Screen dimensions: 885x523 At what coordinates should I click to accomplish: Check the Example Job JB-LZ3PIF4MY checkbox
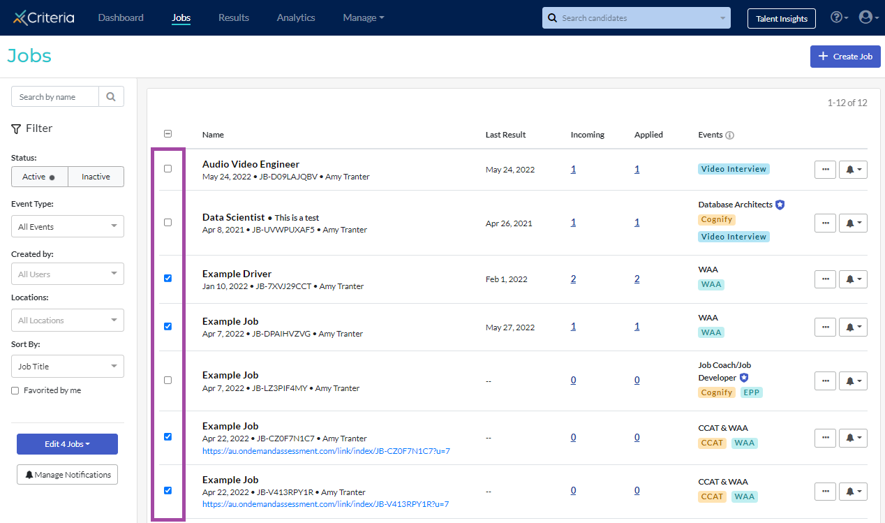[168, 381]
